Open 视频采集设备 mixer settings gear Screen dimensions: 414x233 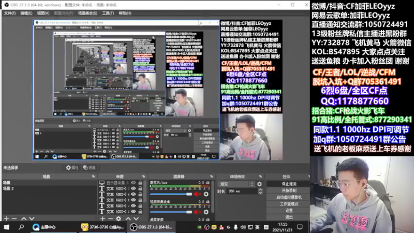(206, 212)
